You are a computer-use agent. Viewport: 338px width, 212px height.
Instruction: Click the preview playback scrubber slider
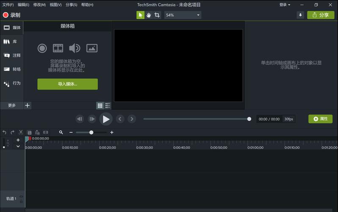[197, 119]
